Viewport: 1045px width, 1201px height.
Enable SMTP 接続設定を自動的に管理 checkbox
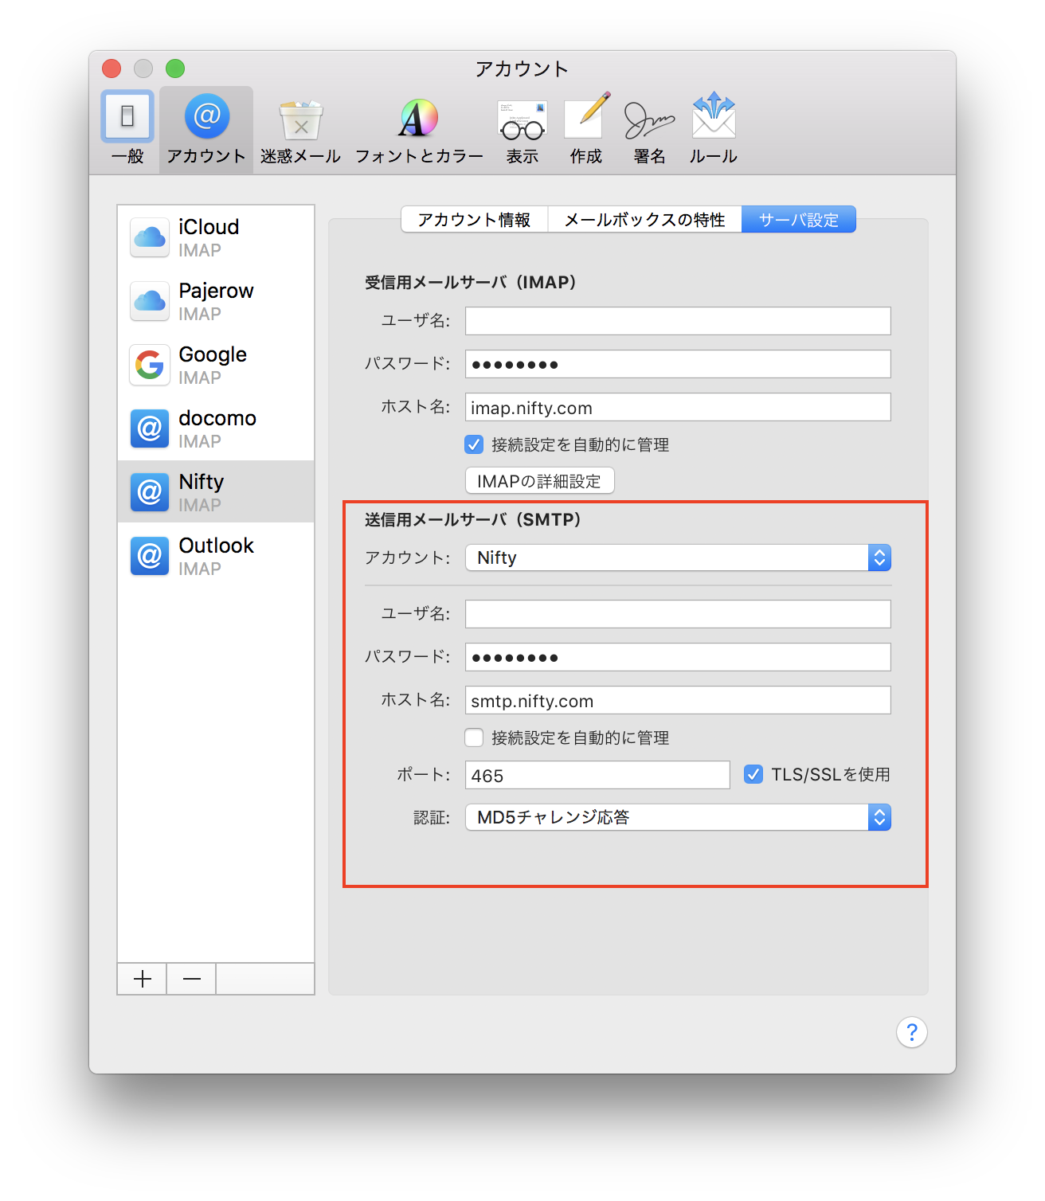(474, 737)
